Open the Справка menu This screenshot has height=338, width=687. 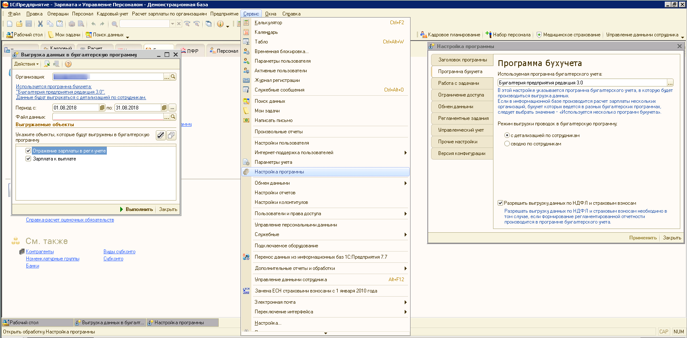[291, 14]
